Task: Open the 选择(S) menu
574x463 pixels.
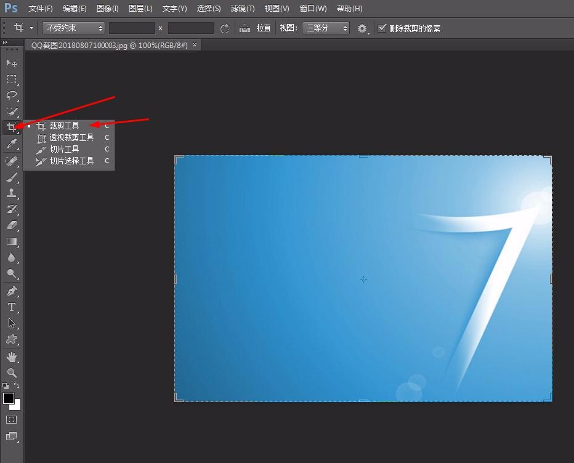Action: tap(209, 9)
